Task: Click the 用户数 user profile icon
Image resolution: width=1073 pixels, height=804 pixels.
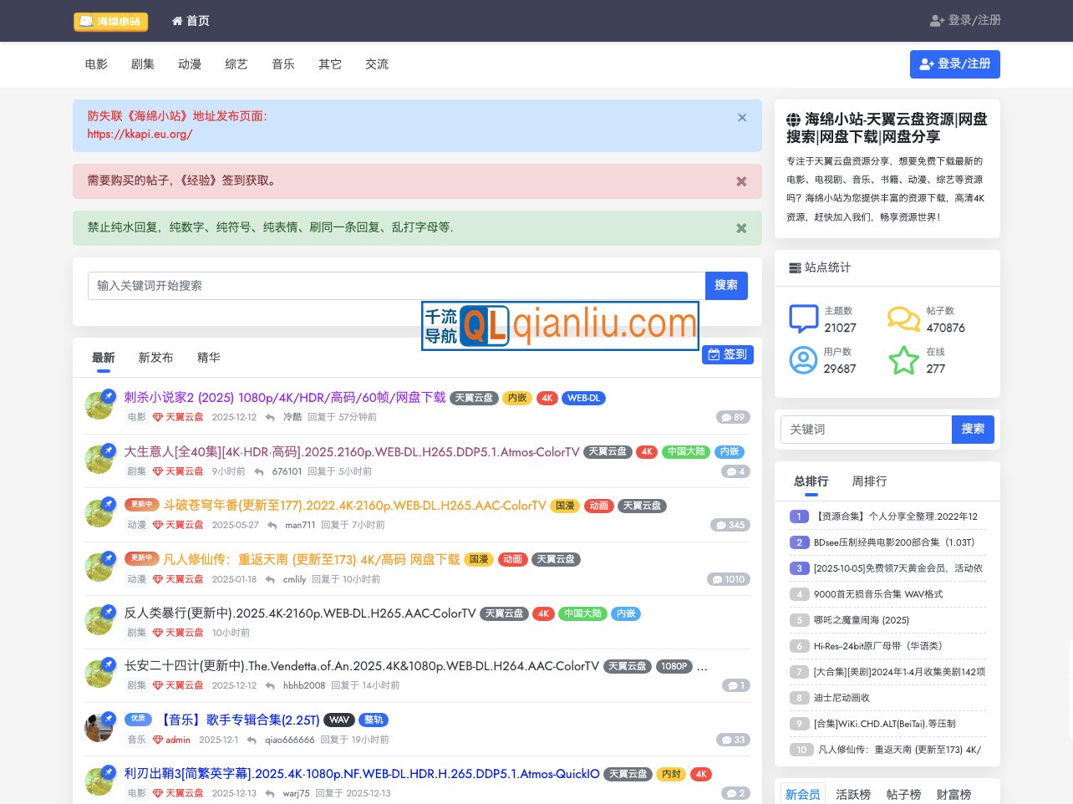Action: click(803, 360)
